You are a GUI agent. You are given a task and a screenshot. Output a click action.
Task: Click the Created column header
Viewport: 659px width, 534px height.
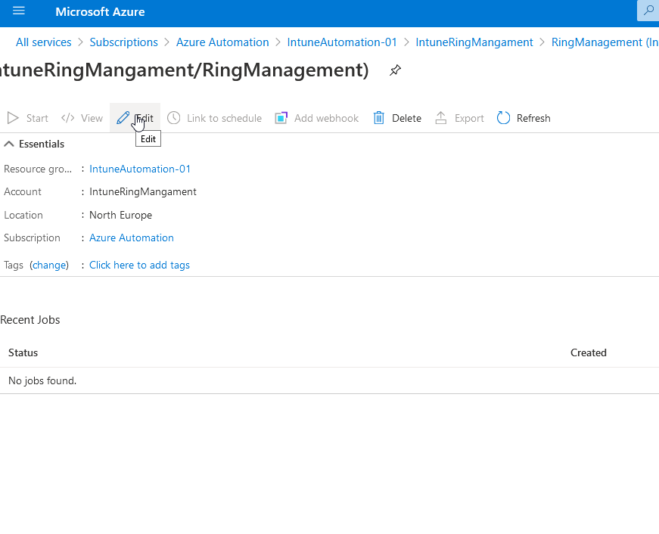(589, 353)
